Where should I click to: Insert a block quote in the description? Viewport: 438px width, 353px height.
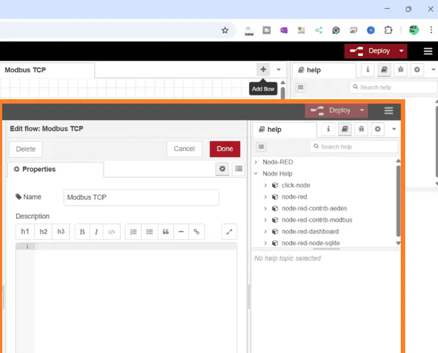[x=166, y=232]
